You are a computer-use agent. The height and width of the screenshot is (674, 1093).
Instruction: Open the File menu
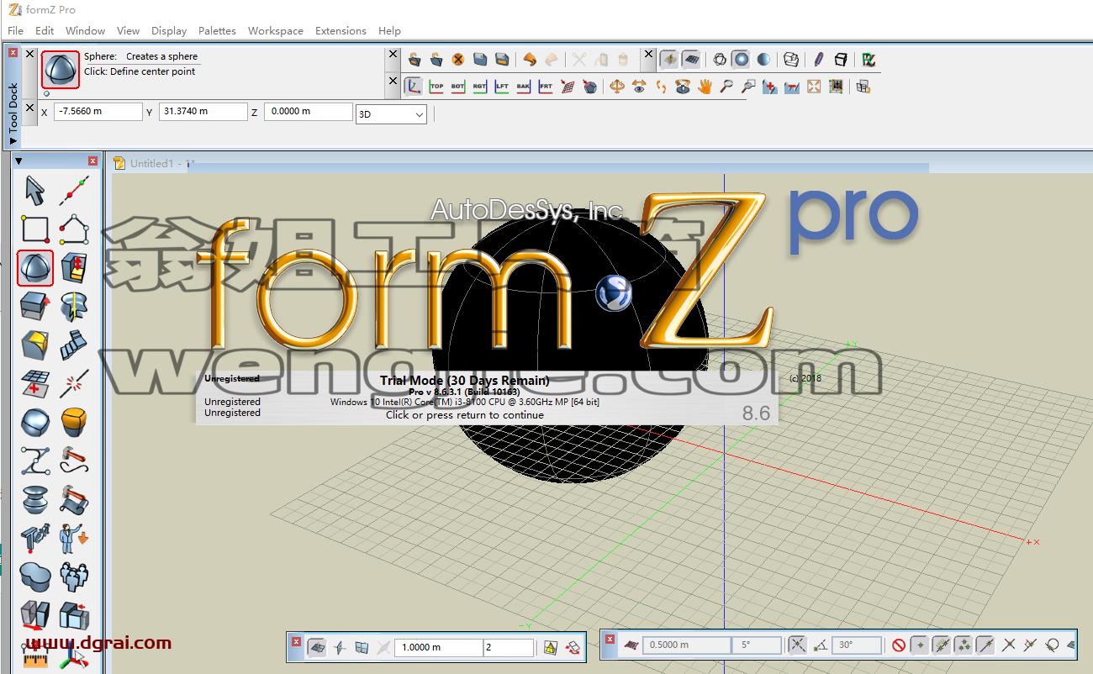click(x=15, y=30)
